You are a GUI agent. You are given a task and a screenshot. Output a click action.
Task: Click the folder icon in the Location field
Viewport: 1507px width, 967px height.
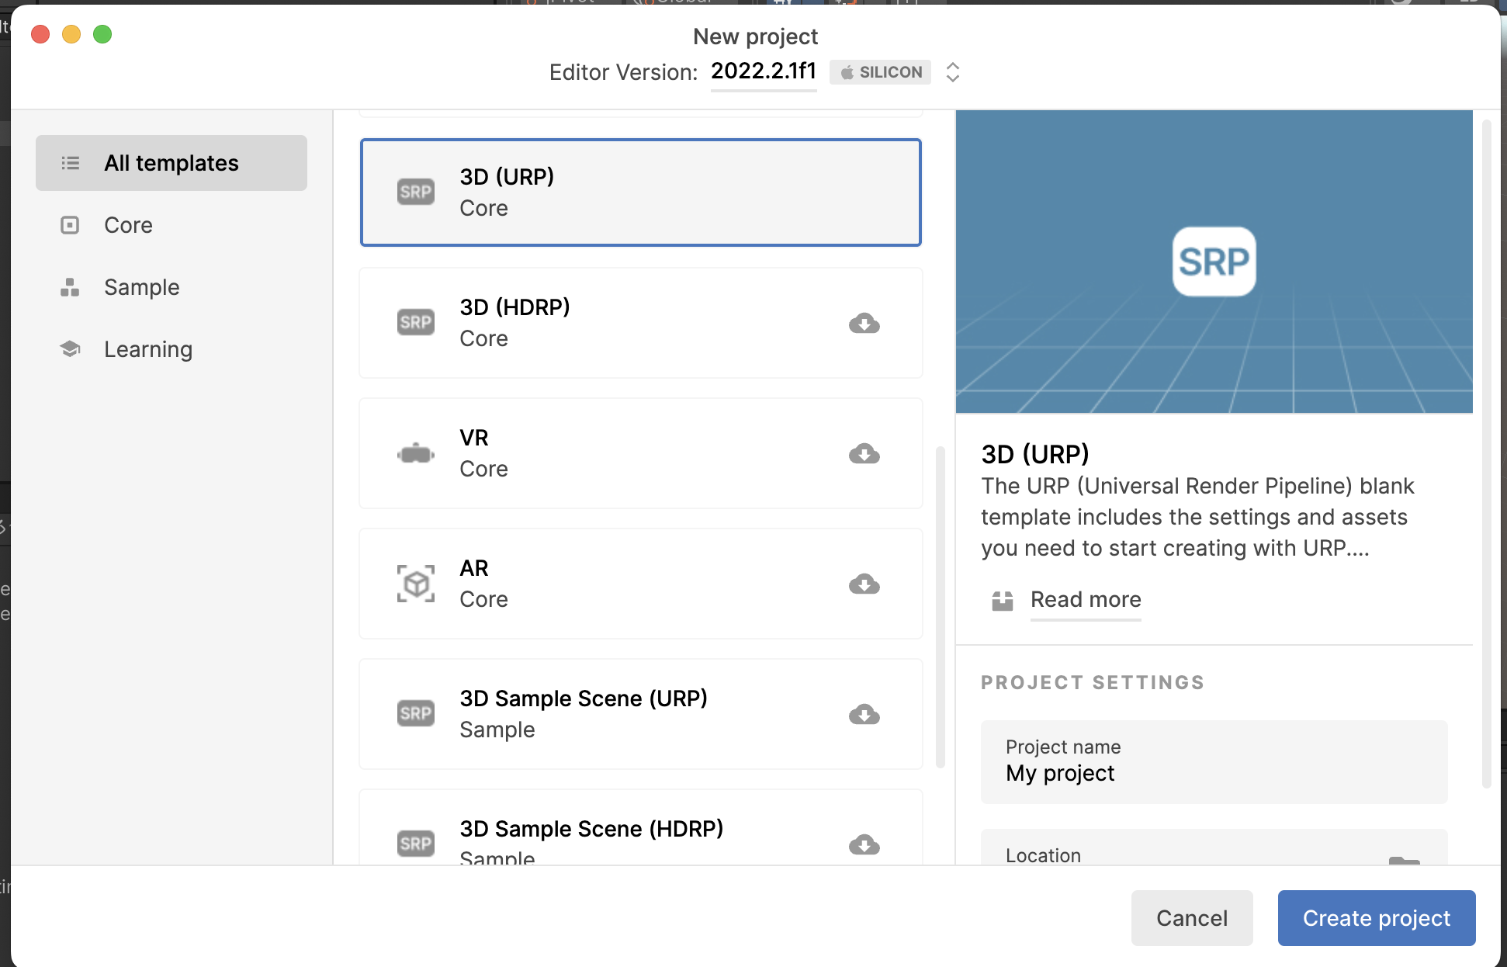coord(1404,860)
